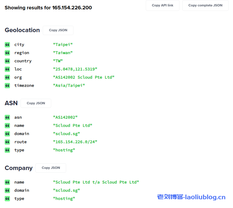
Task: Click the quote icon beside loc field
Action: tap(7, 69)
